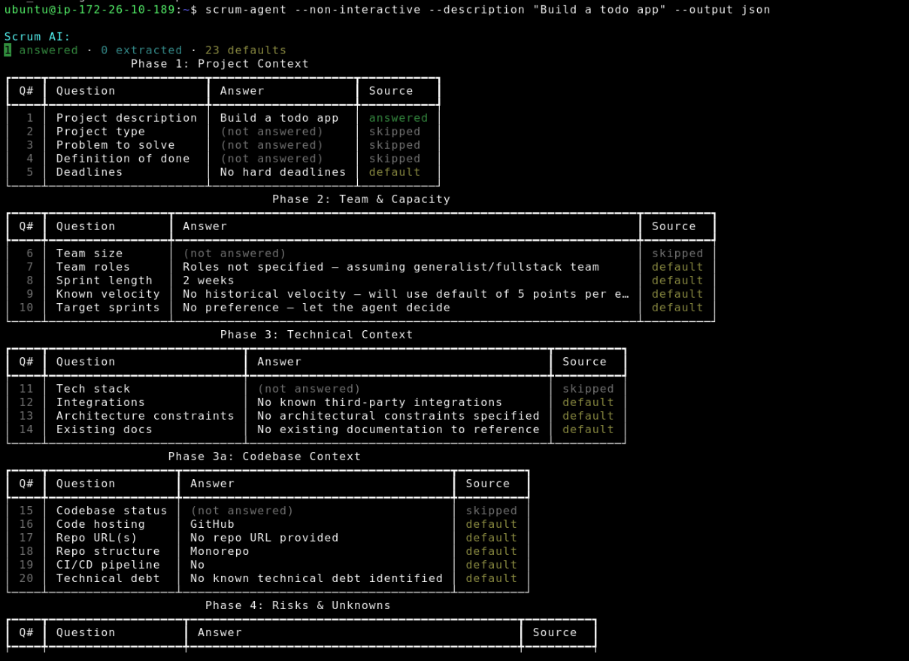Click the 'GitHub' answer for Code hosting
This screenshot has width=909, height=661.
pyautogui.click(x=212, y=524)
